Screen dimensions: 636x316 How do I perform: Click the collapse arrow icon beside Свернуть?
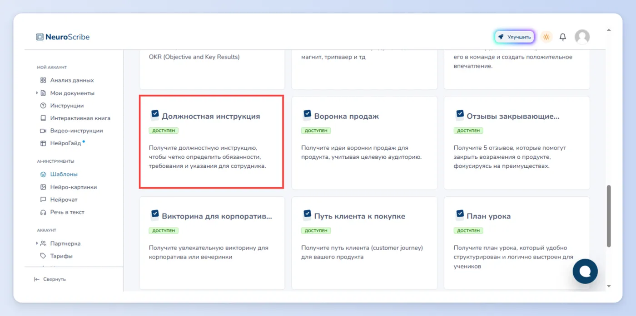click(37, 279)
